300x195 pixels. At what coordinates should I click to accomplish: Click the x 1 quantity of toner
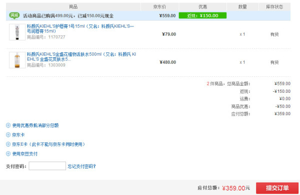point(242,62)
